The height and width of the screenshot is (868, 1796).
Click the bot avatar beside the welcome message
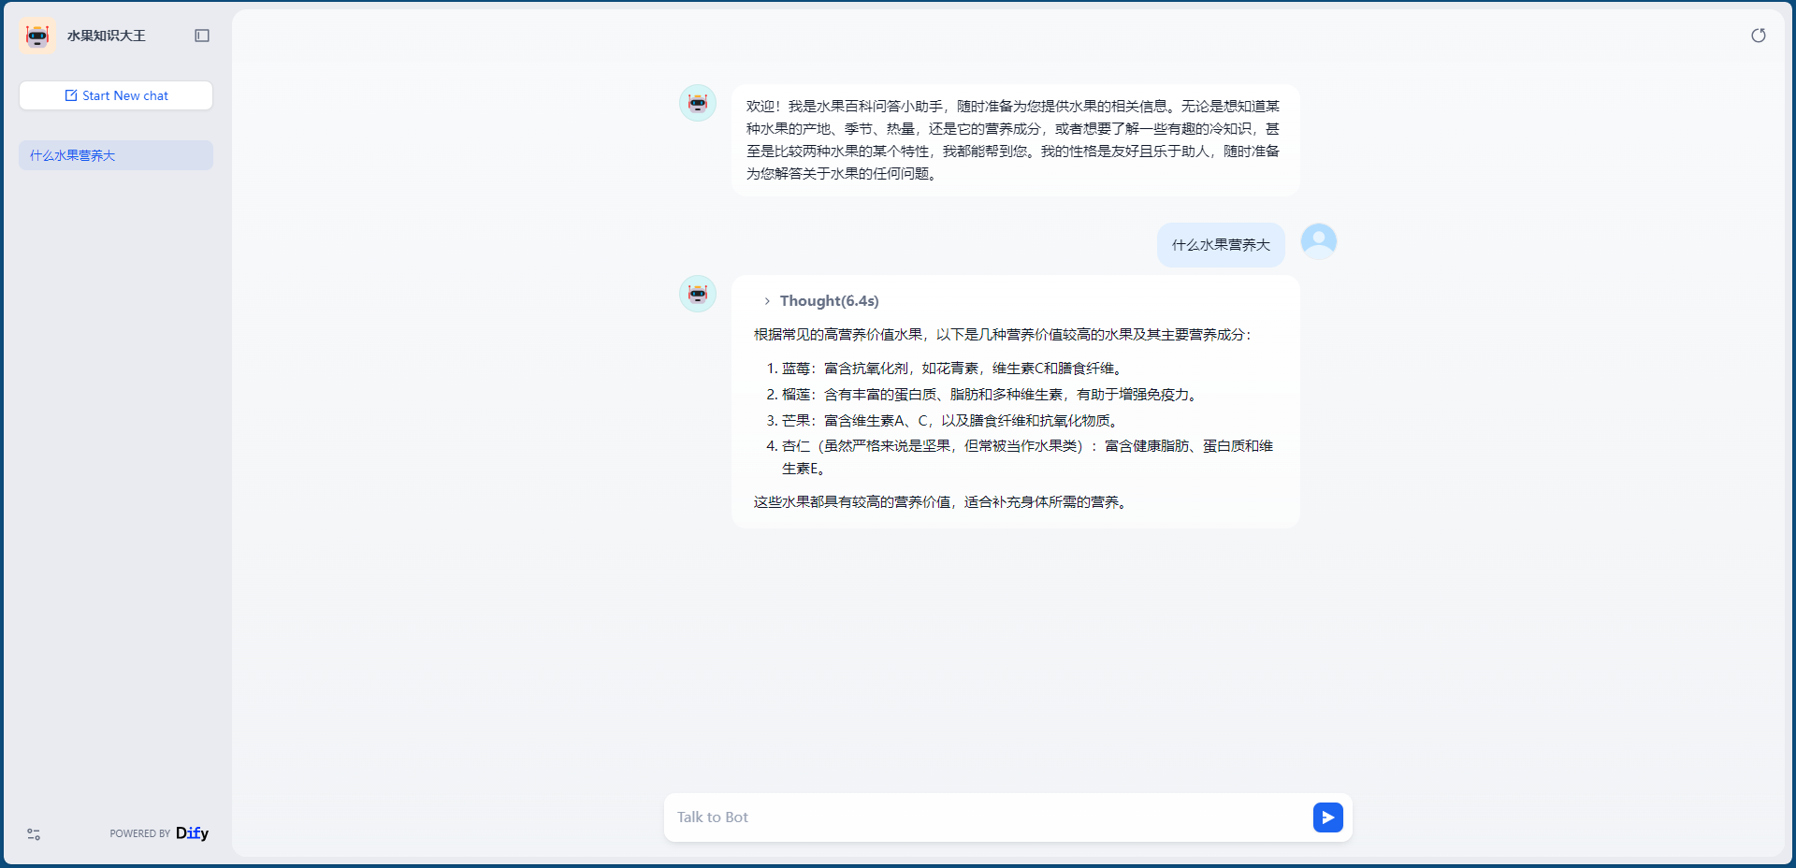pyautogui.click(x=698, y=103)
